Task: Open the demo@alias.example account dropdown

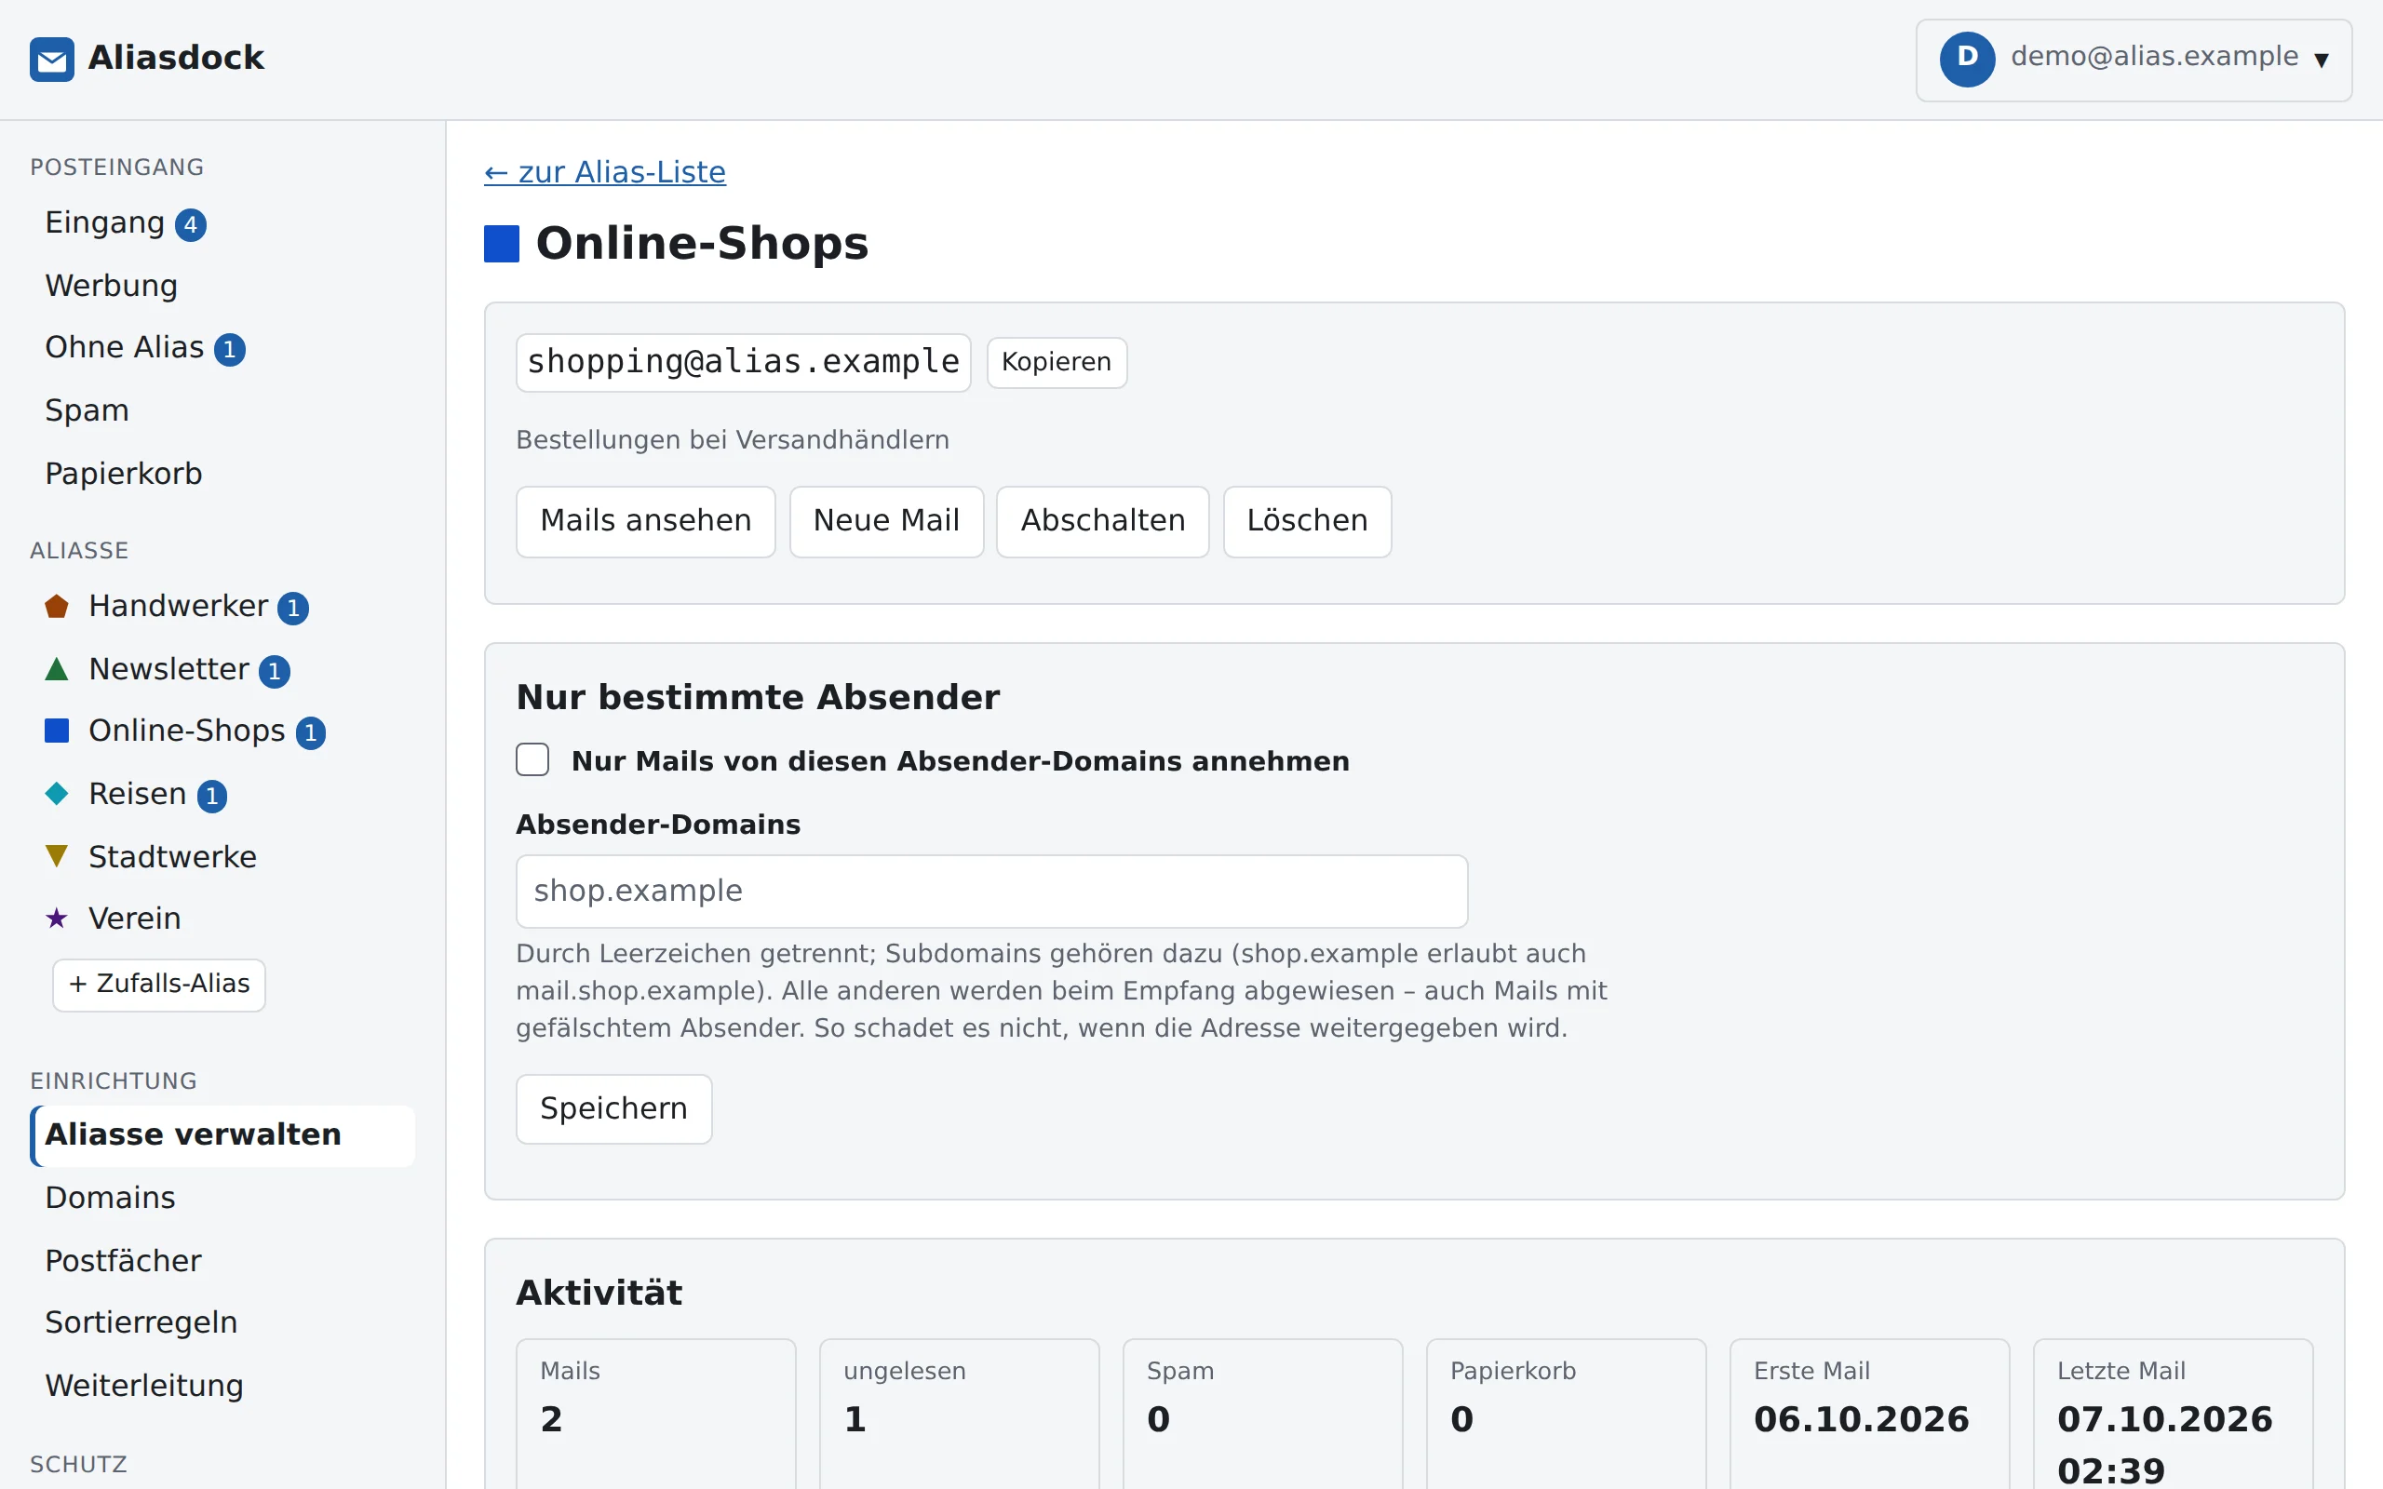Action: 2134,60
